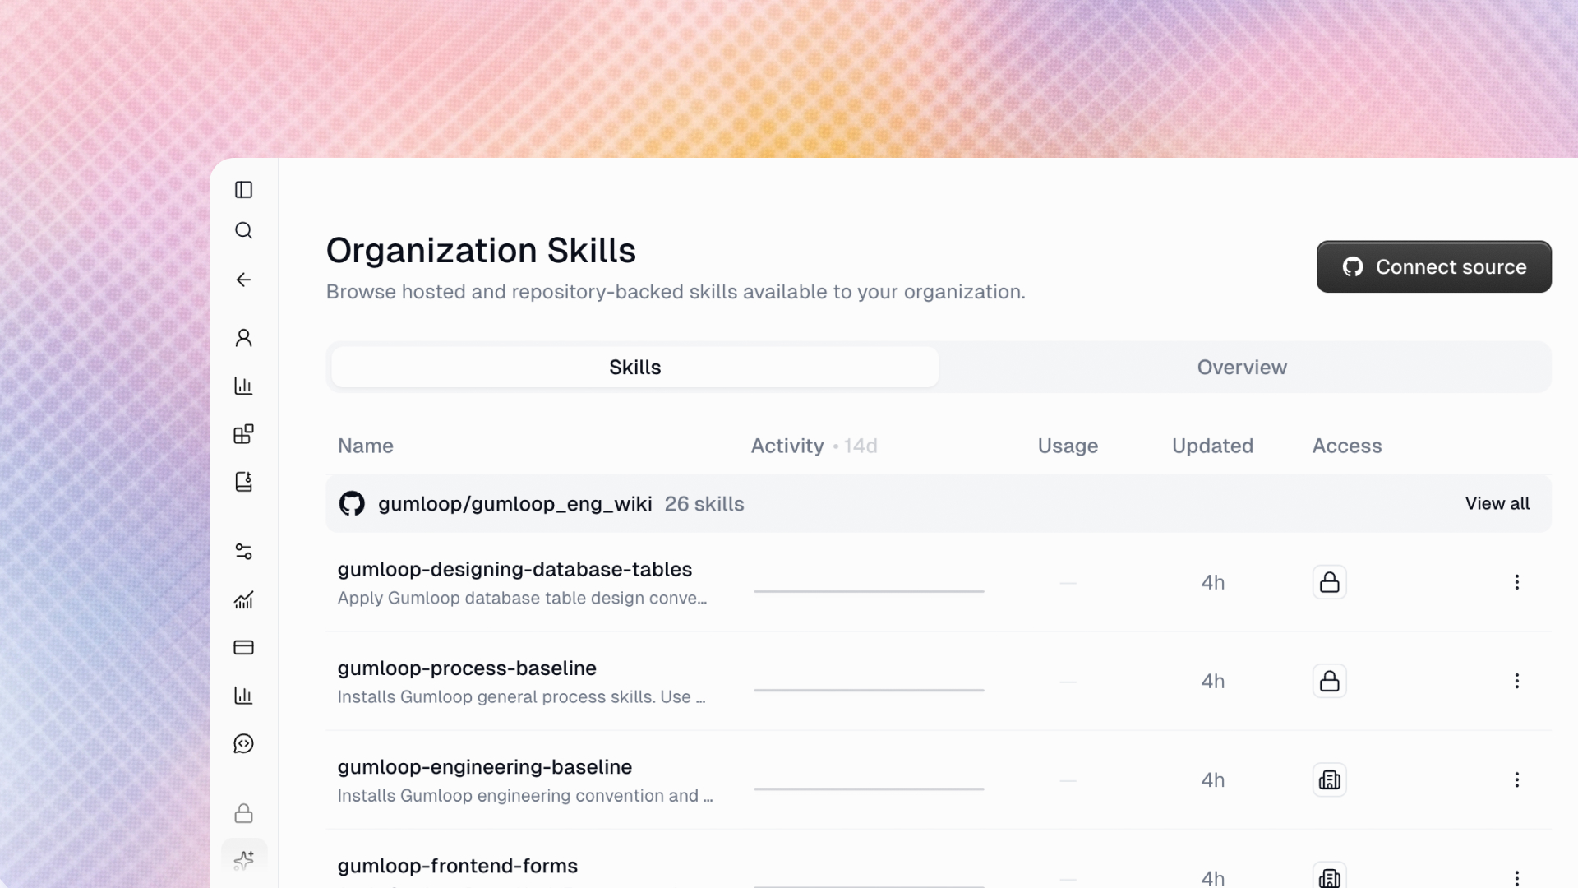This screenshot has width=1578, height=888.
Task: Click the Connect source button
Action: [1433, 267]
